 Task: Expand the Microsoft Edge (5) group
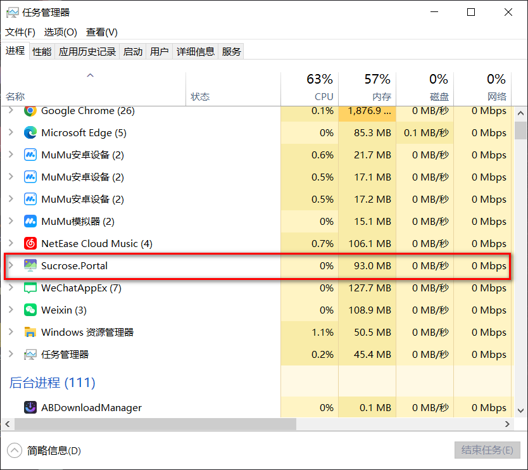point(11,132)
